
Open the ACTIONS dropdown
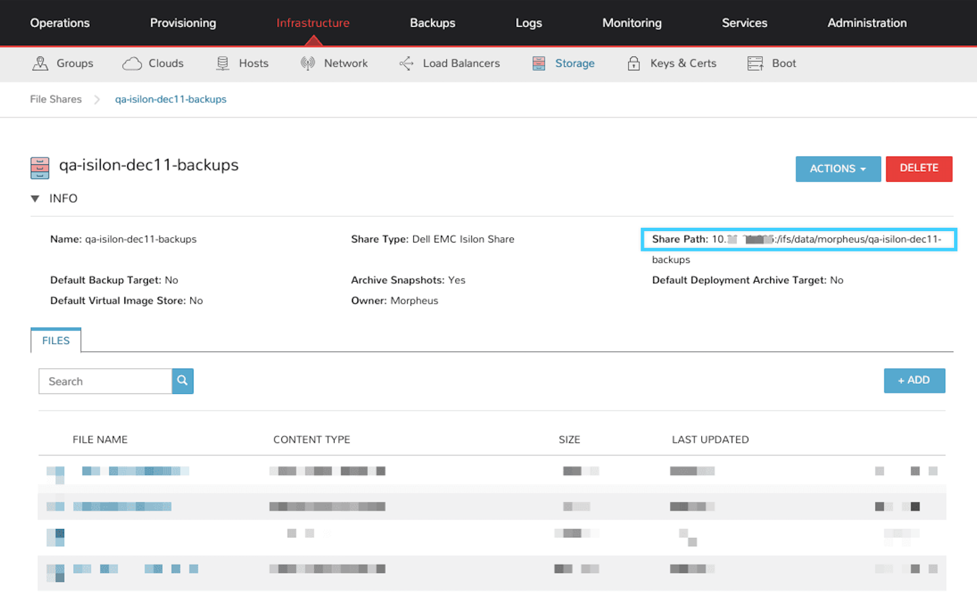click(838, 169)
